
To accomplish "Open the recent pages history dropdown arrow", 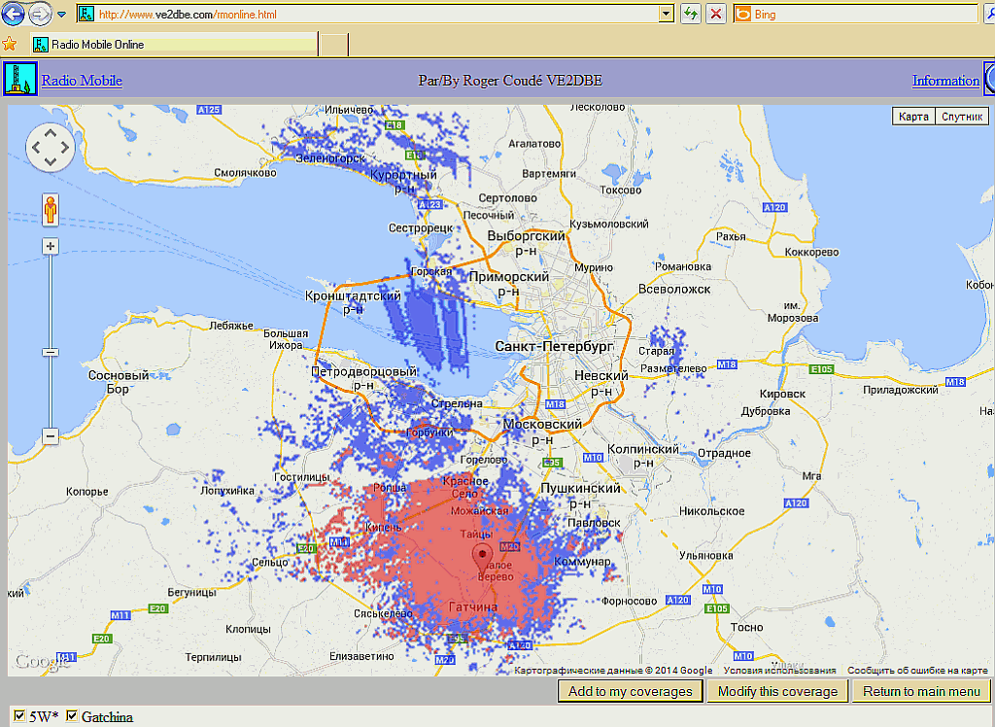I will [61, 15].
